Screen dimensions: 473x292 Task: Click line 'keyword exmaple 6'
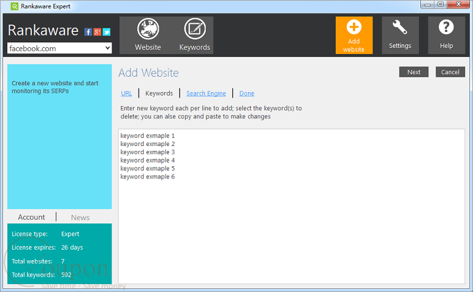[x=148, y=177]
